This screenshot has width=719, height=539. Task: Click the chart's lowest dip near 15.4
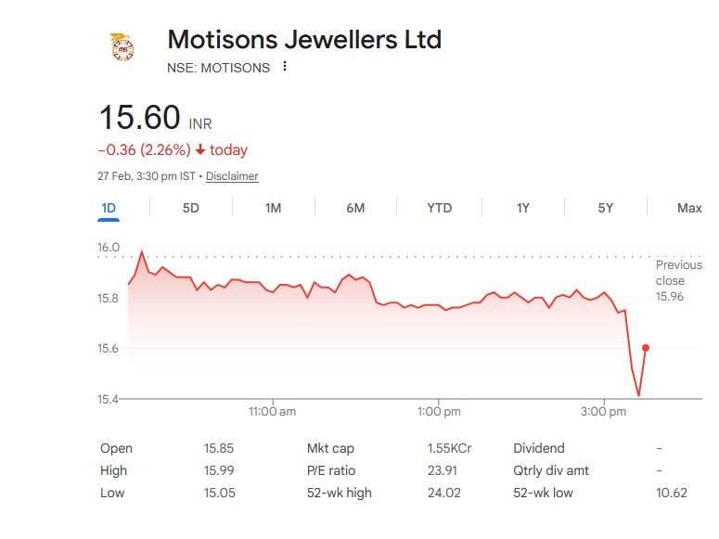[x=638, y=395]
